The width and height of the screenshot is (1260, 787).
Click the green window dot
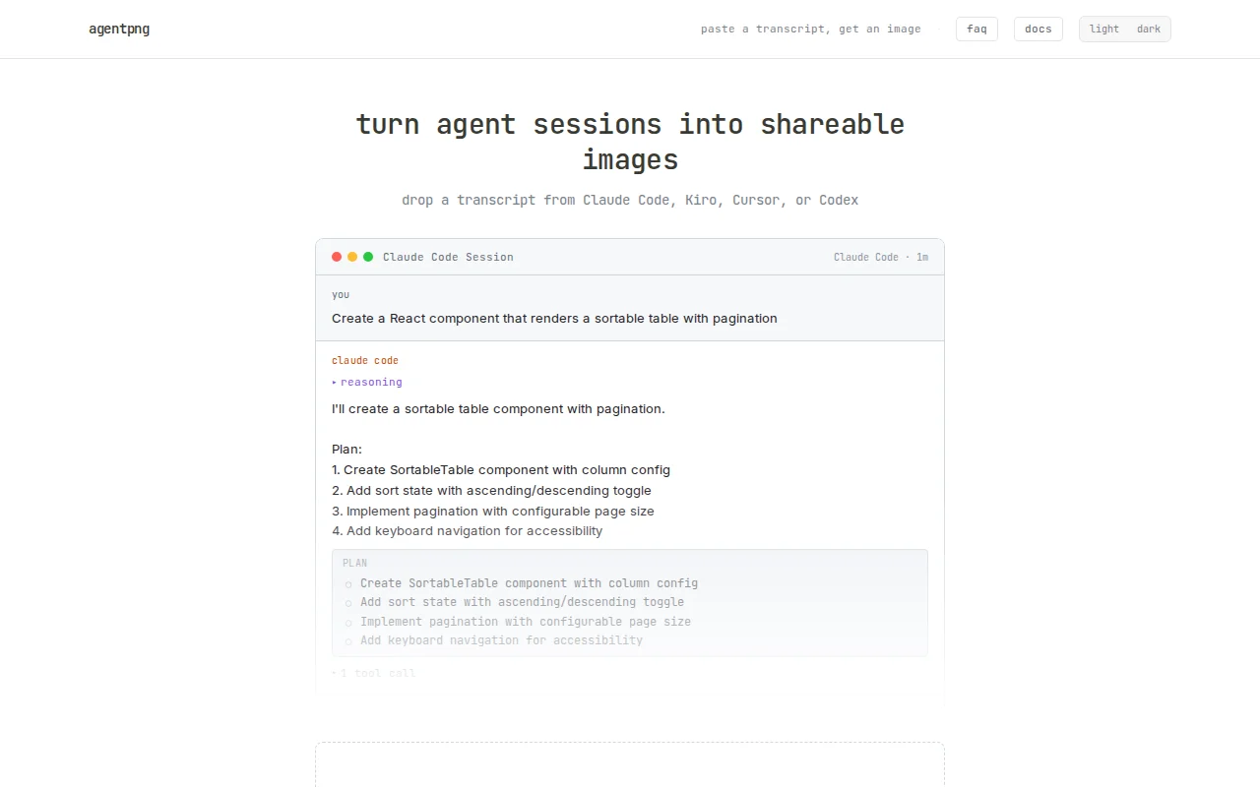(368, 257)
